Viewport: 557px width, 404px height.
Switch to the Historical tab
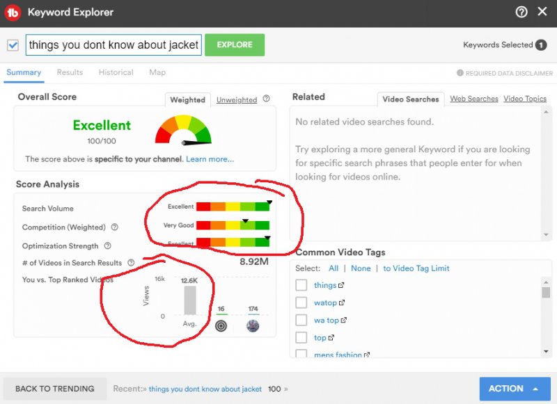[x=116, y=72]
